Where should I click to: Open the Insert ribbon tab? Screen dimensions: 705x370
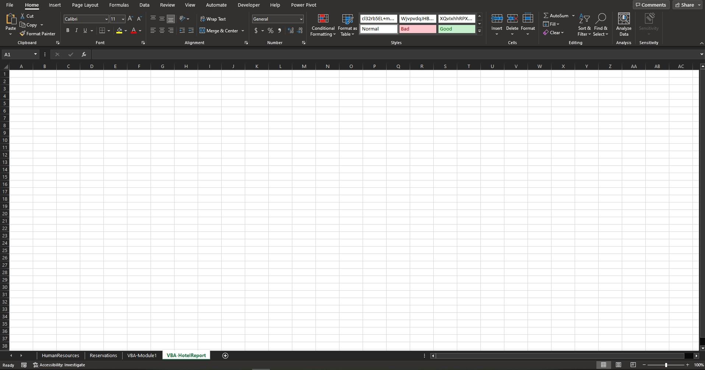click(x=55, y=5)
